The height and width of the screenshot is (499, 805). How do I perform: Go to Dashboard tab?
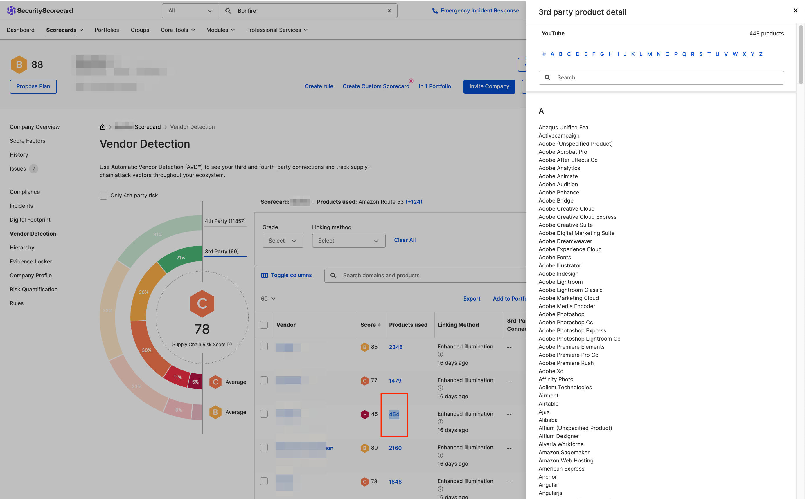click(21, 30)
